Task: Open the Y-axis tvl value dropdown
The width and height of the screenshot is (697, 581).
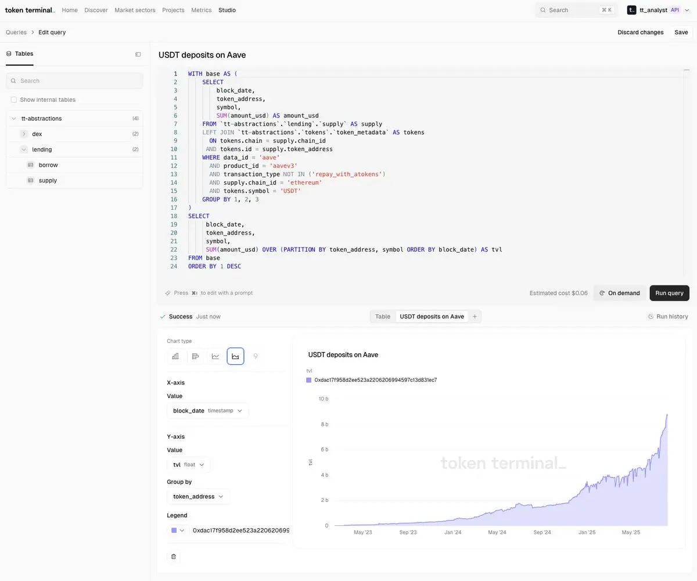Action: (189, 465)
